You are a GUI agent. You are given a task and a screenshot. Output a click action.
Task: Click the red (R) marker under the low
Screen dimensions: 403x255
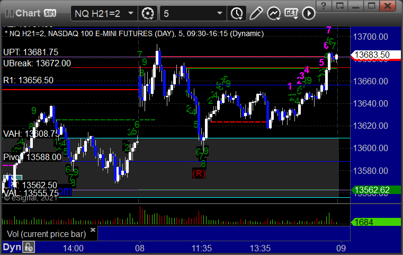(199, 173)
